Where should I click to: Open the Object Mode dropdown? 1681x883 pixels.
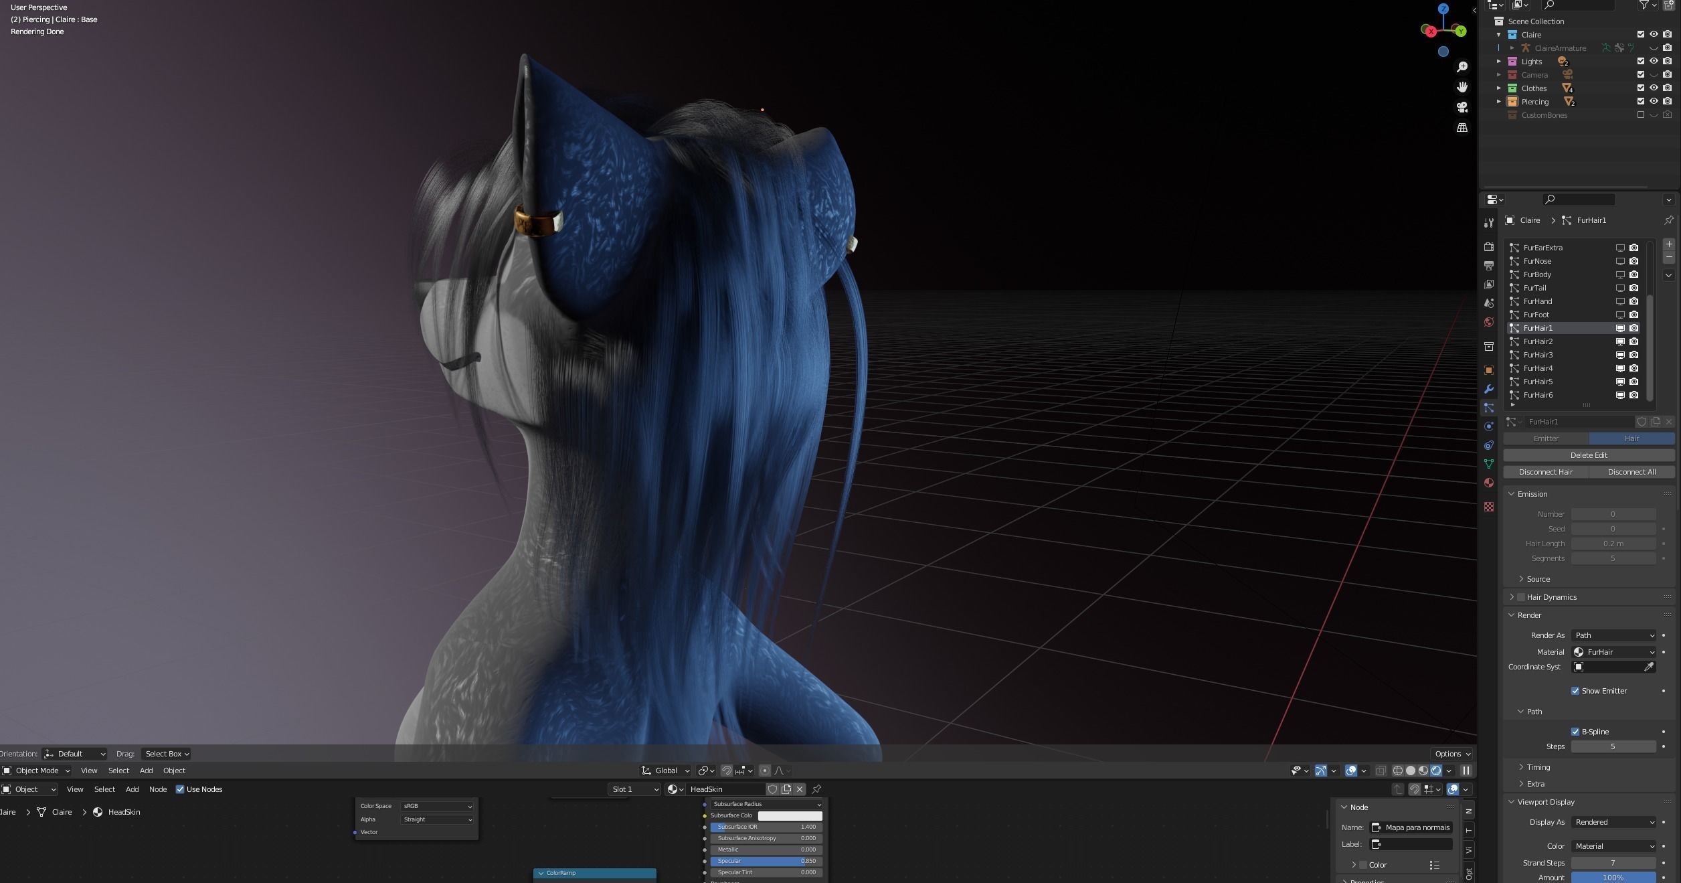pyautogui.click(x=36, y=771)
